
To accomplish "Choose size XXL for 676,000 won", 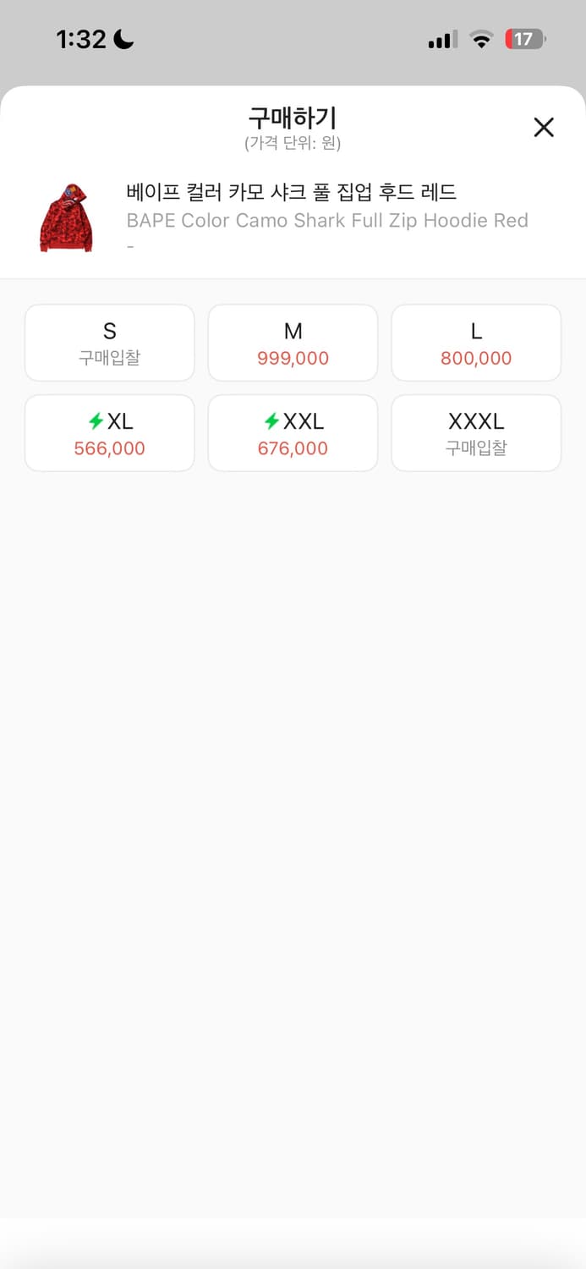I will 293,432.
